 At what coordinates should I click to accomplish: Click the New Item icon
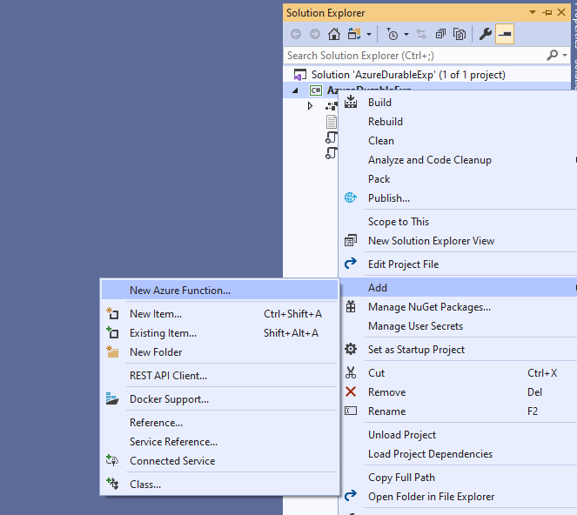click(112, 314)
